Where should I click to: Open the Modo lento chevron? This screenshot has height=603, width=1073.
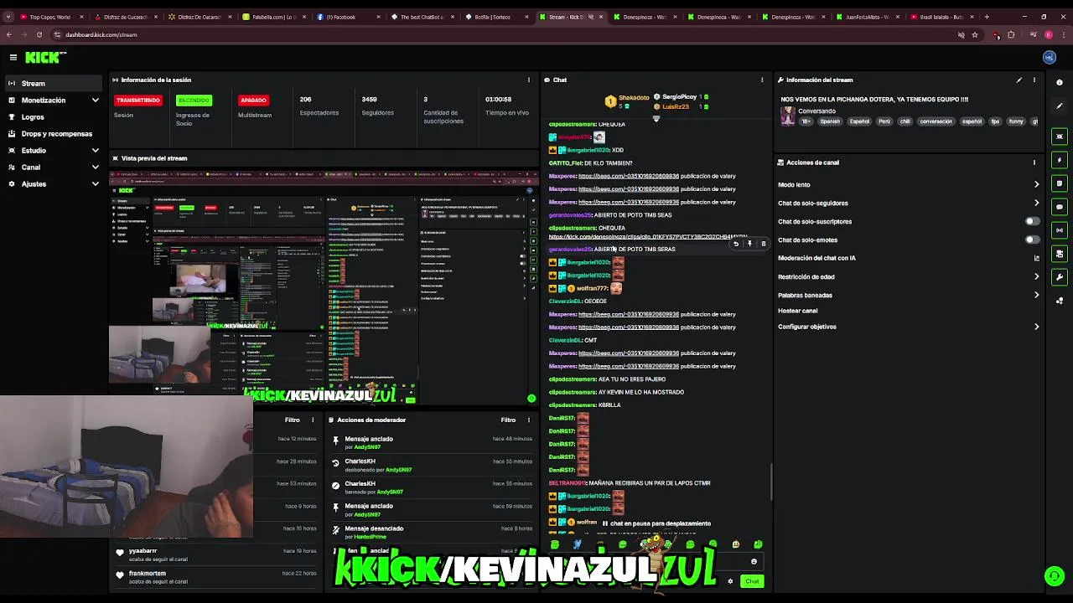[x=1036, y=184]
